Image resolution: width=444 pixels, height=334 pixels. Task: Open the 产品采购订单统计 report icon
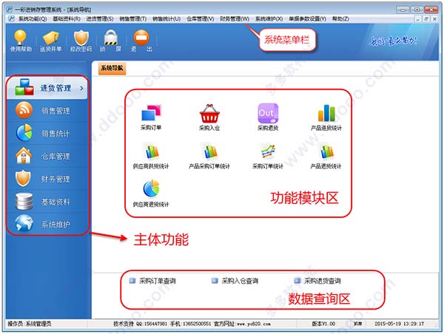(209, 156)
